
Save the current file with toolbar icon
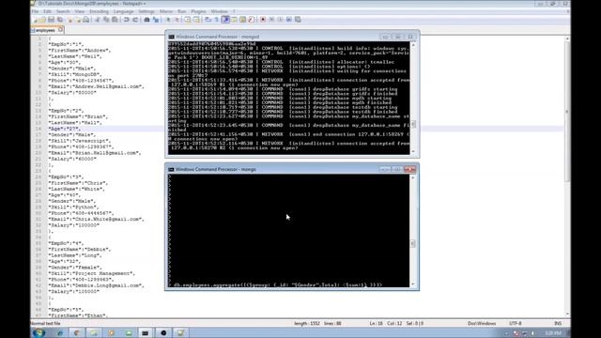pos(51,20)
